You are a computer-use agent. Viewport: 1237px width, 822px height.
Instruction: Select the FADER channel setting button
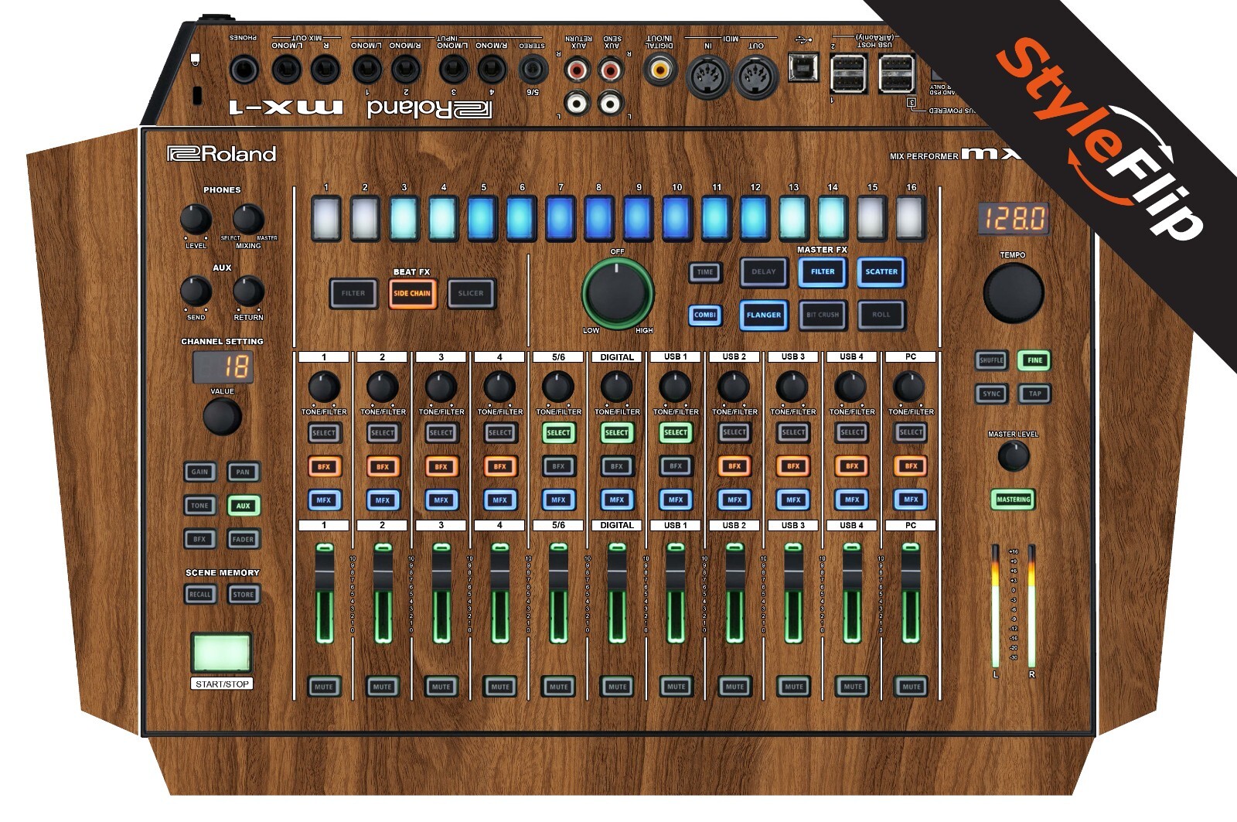[243, 539]
